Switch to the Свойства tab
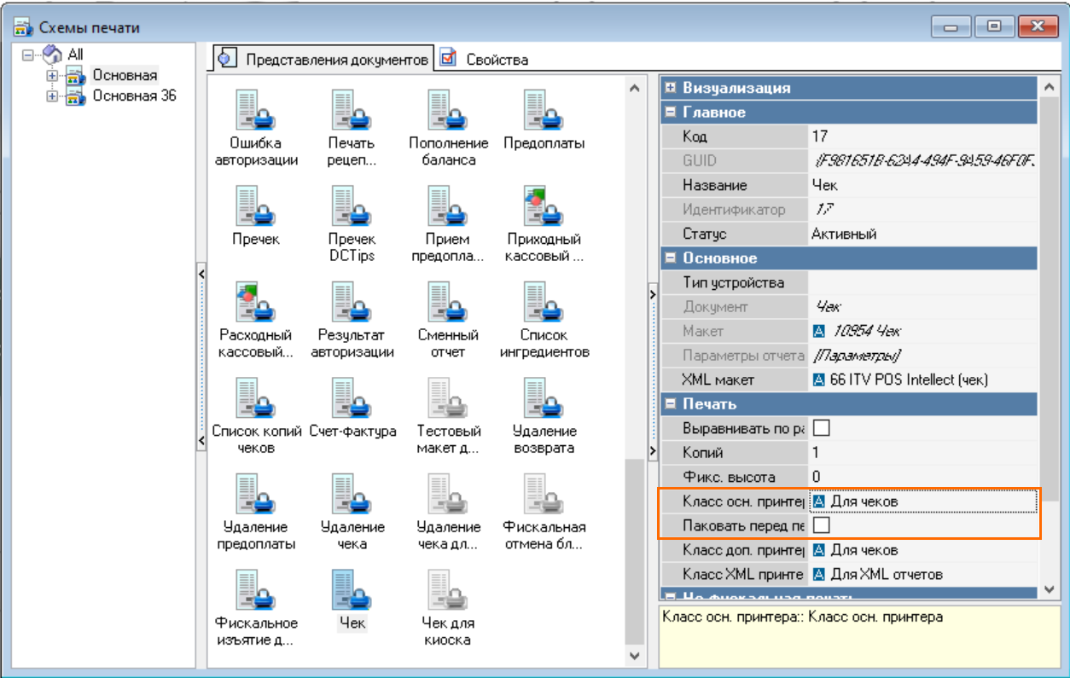The image size is (1070, 678). (496, 60)
